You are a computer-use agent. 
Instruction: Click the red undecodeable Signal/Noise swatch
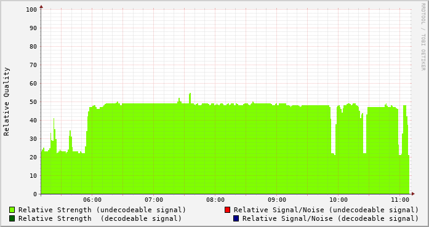227,210
